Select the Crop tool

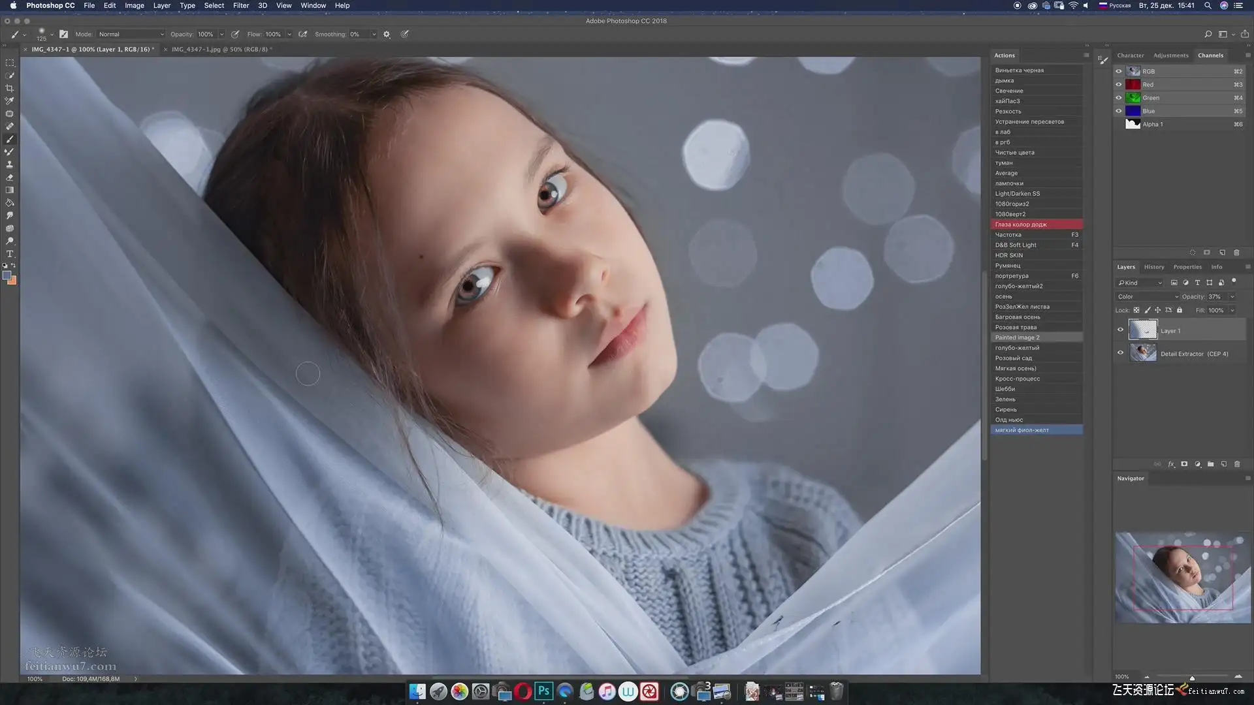tap(10, 88)
